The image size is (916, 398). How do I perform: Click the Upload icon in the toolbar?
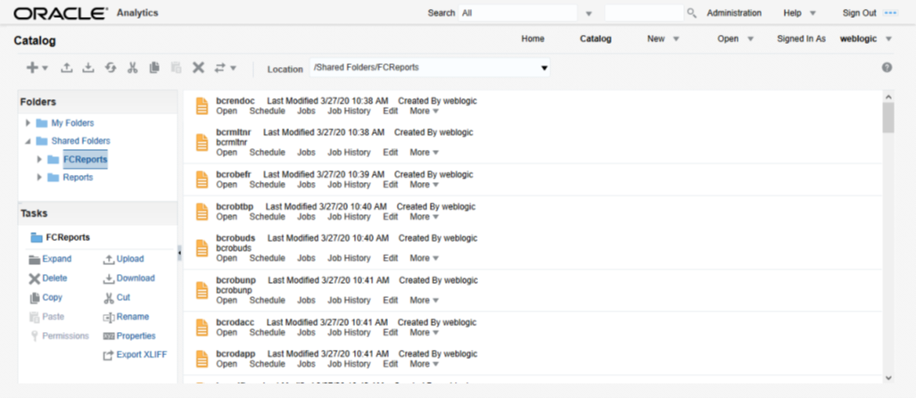point(67,68)
